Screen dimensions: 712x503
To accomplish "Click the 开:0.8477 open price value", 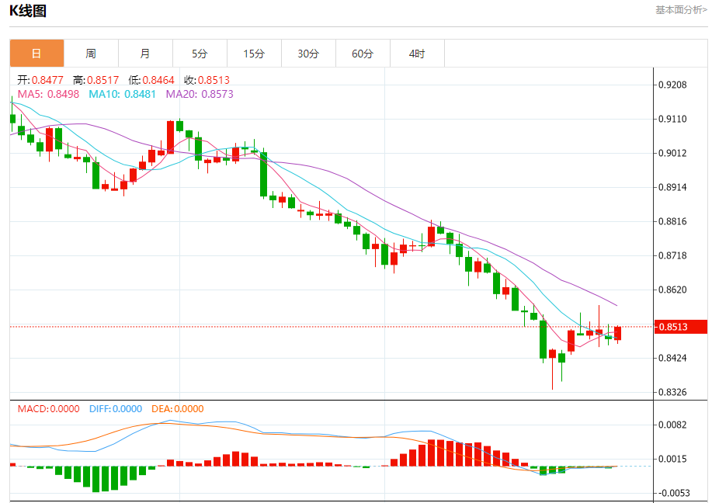I will [40, 81].
